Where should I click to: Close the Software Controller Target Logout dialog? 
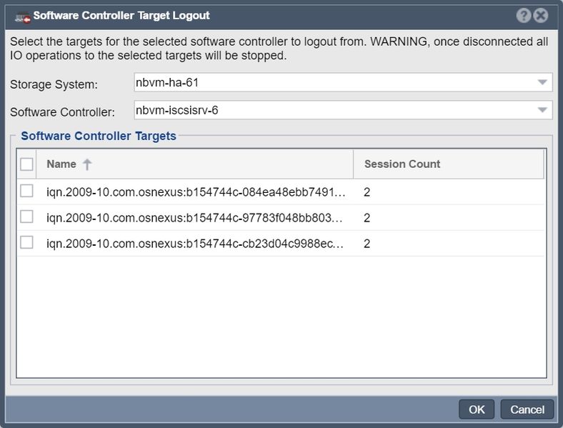(541, 16)
